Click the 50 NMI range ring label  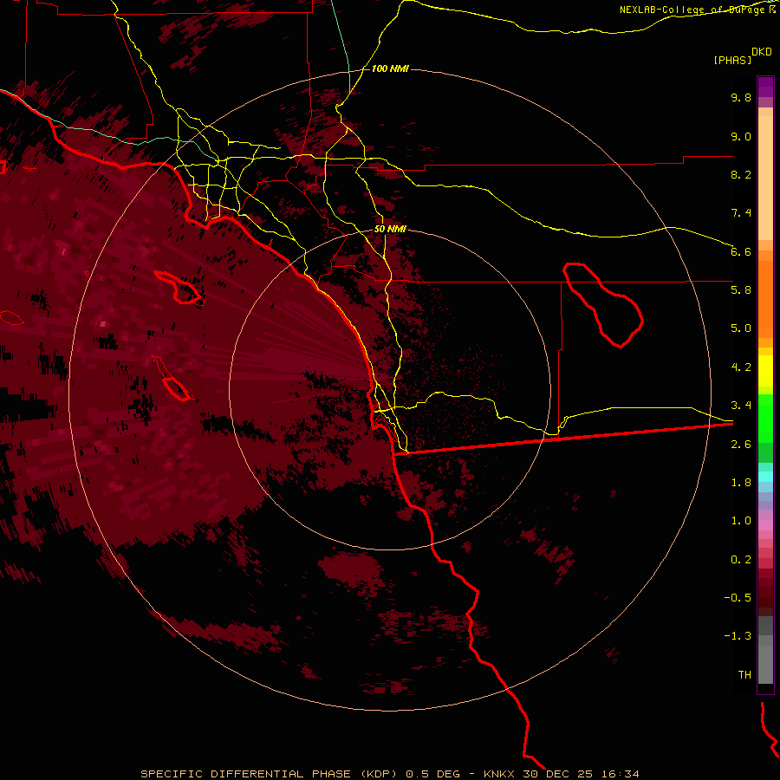click(390, 230)
